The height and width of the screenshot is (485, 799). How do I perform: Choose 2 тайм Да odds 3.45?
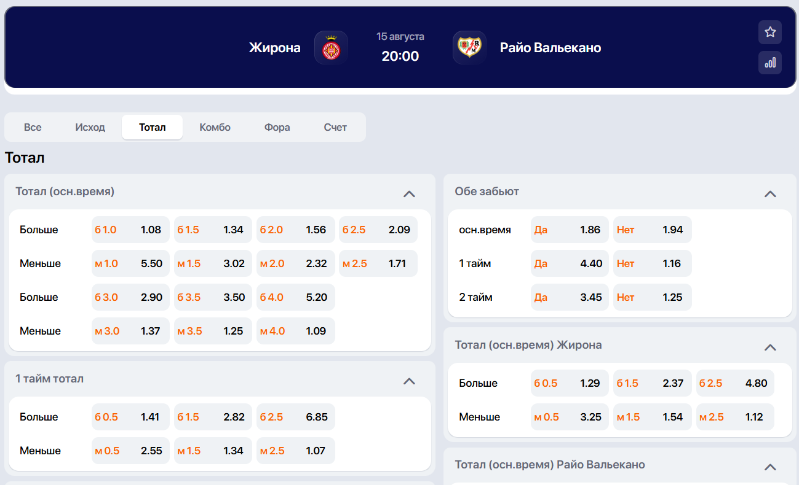tap(570, 297)
